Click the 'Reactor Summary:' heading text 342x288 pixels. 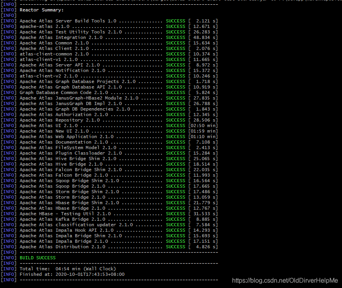click(41, 10)
